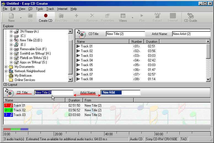Select Track 08 in the source list

(87, 79)
